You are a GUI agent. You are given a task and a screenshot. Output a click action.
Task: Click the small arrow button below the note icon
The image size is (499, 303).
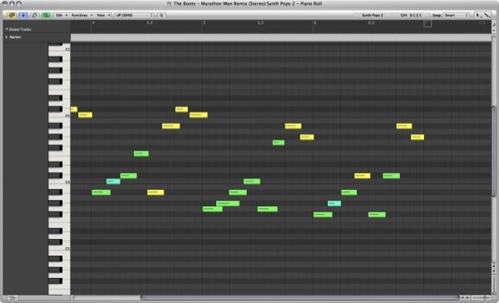click(x=494, y=31)
